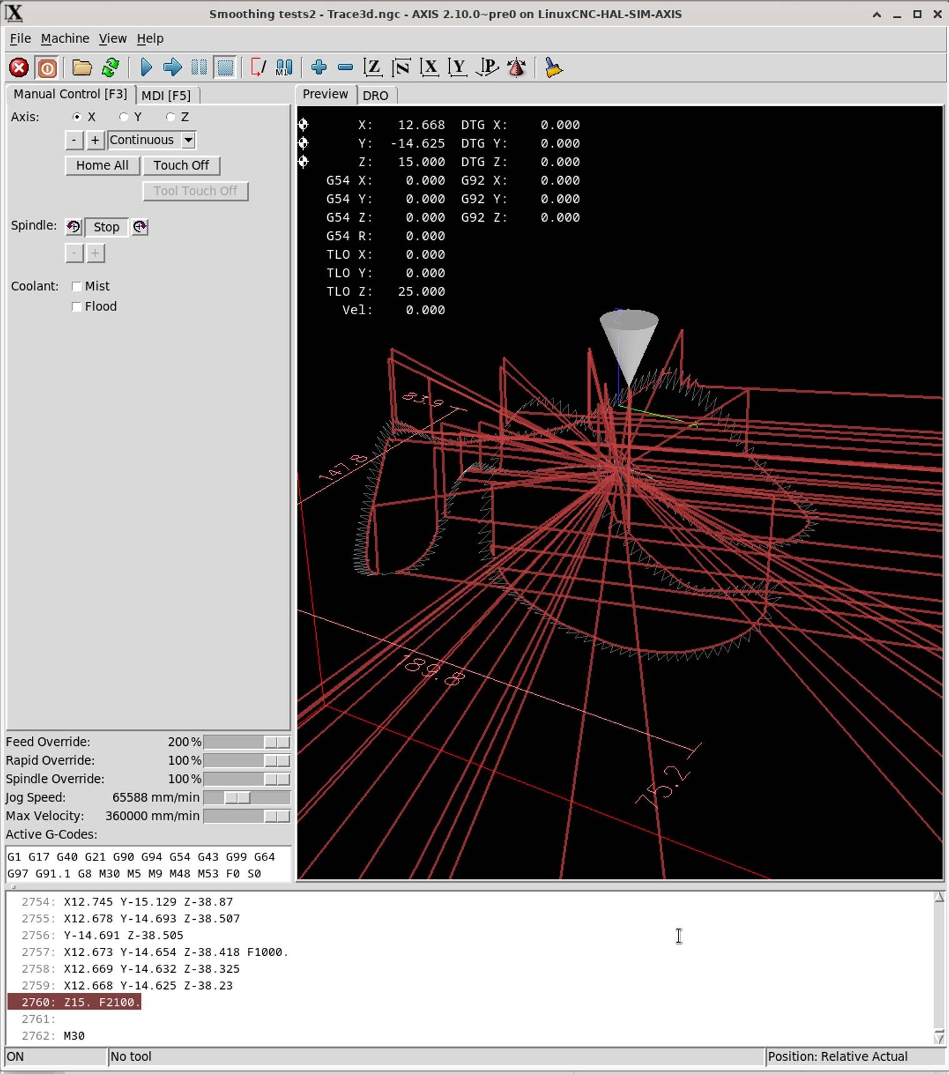
Task: Jog the axis negative with the minus button
Action: pyautogui.click(x=74, y=140)
